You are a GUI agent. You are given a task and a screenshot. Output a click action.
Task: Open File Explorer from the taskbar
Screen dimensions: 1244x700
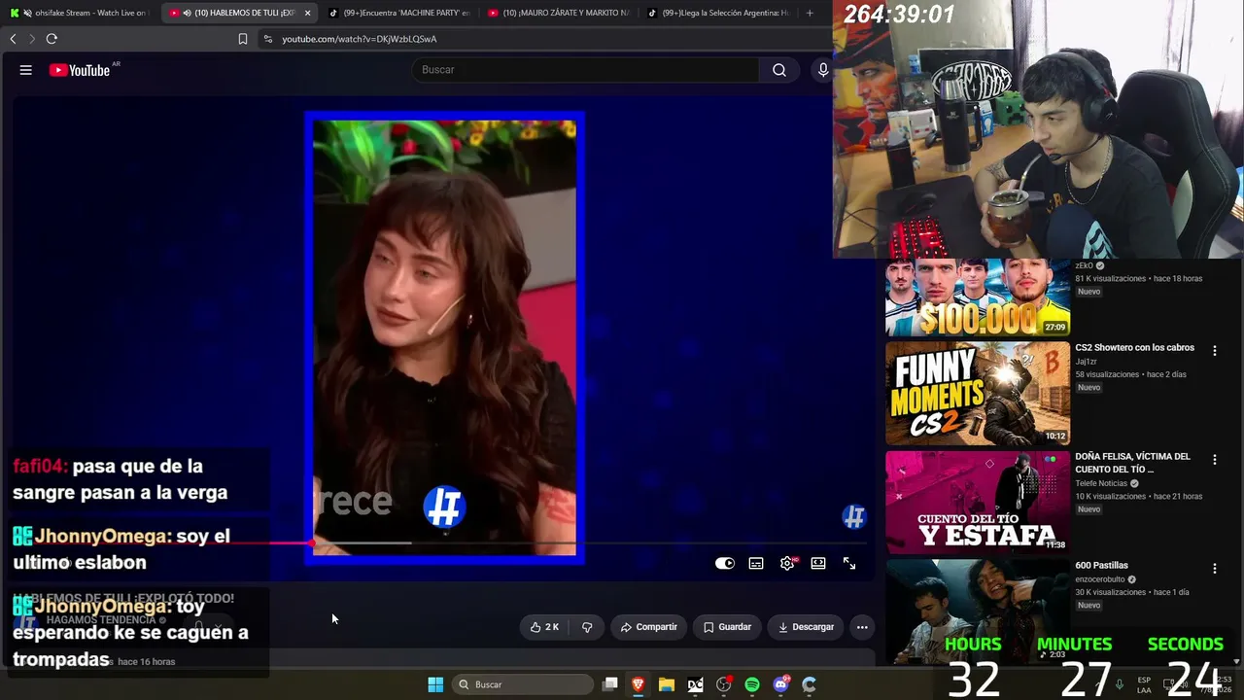(667, 684)
